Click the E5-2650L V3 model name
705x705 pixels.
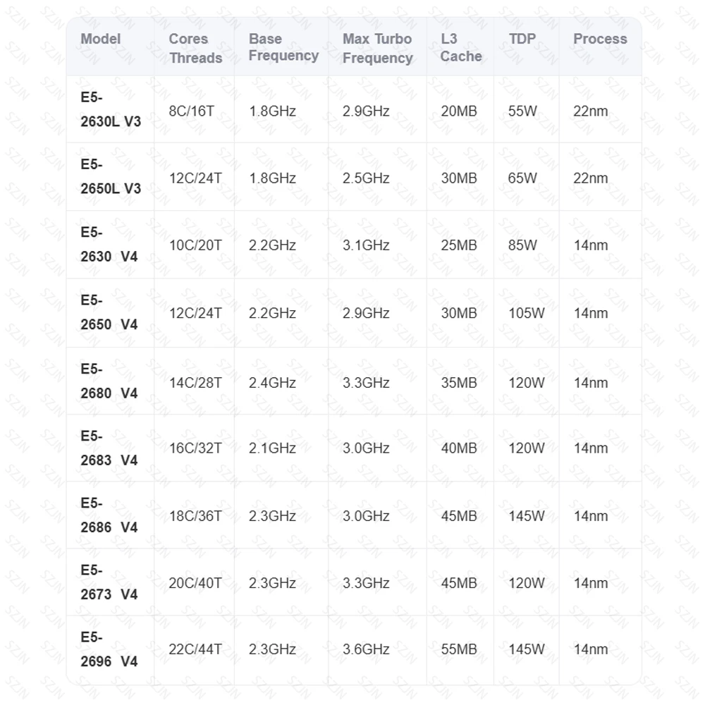click(110, 177)
